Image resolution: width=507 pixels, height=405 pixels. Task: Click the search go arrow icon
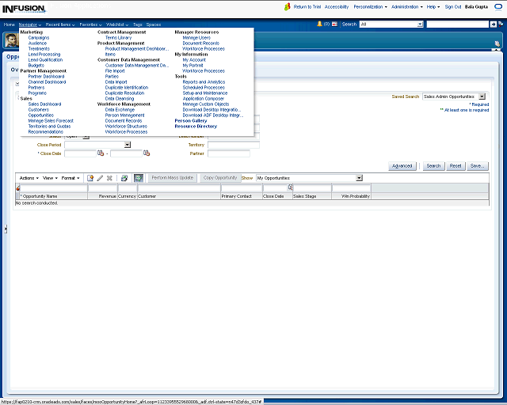pos(494,25)
